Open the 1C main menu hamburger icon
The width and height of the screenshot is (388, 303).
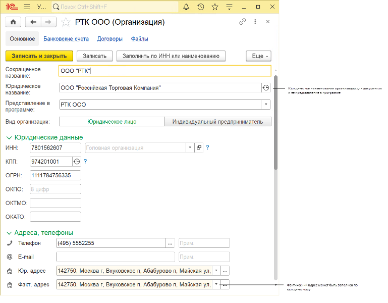[27, 7]
